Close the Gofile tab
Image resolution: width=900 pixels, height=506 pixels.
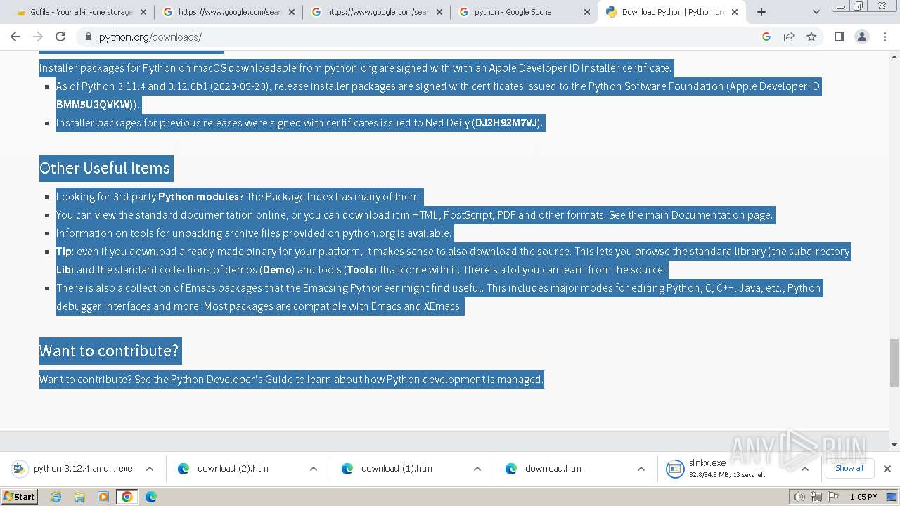point(143,12)
